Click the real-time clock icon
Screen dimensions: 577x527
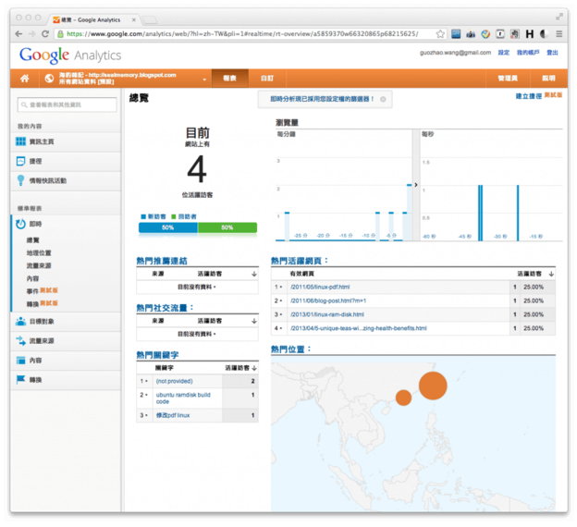click(x=20, y=224)
